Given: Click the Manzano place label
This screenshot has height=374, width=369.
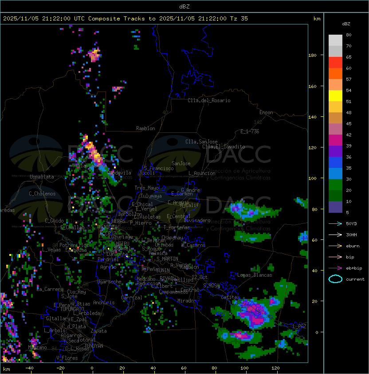Looking at the screenshot, I should tap(37, 347).
